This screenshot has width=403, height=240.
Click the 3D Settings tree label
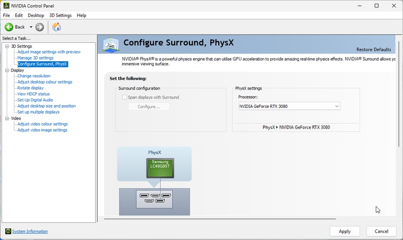[22, 46]
